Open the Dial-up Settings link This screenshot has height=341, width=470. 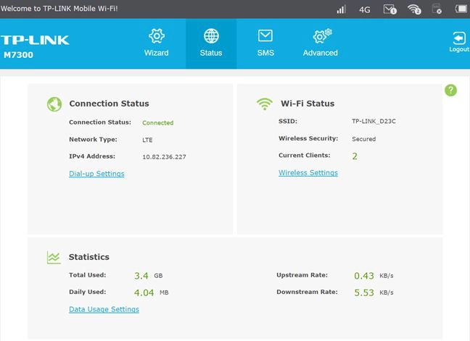pyautogui.click(x=96, y=174)
